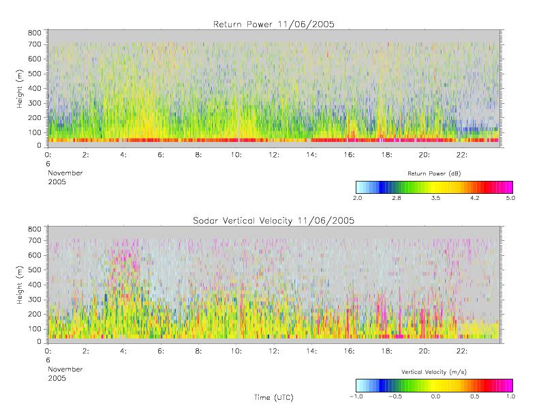Click the "2.8" color bar tick value
539x417 pixels.
click(397, 198)
